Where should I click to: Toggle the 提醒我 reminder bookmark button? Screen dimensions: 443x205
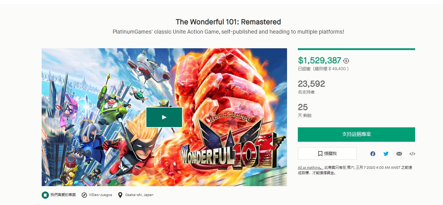pos(327,153)
